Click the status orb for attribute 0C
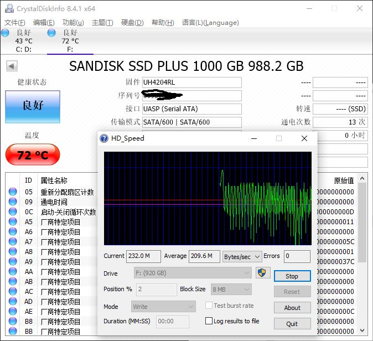Screen dimensions: 373x341 (x=13, y=211)
